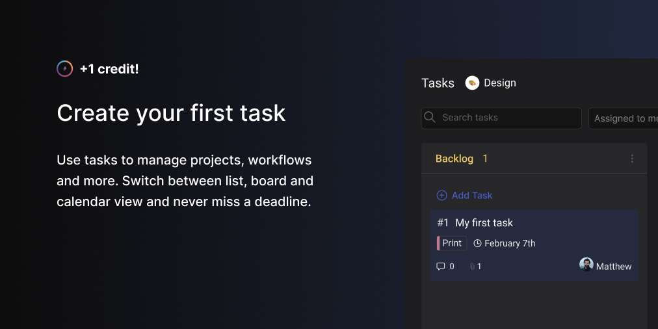Click the February 7th due date
This screenshot has width=658, height=329.
click(510, 244)
